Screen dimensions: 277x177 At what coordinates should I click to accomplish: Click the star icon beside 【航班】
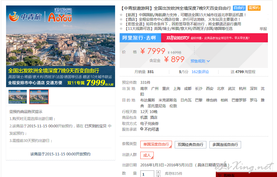(121, 15)
